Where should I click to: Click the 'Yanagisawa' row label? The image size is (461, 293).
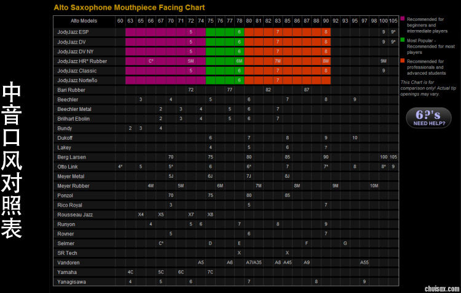pyautogui.click(x=71, y=282)
